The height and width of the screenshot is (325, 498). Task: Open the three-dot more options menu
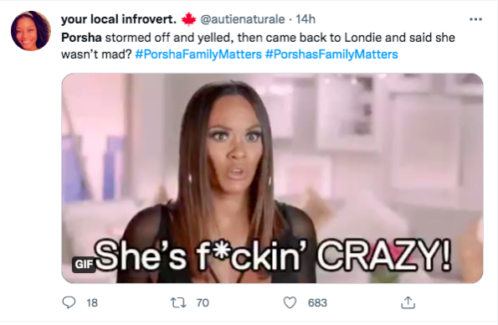[475, 19]
